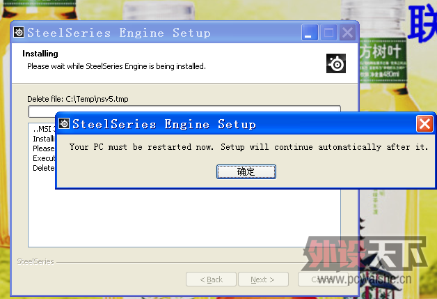Click the disabled Back button
The width and height of the screenshot is (437, 299).
tap(211, 279)
